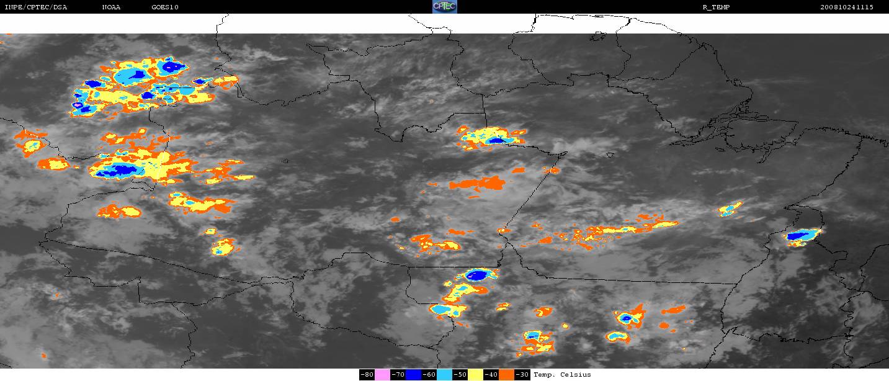Image resolution: width=889 pixels, height=381 pixels.
Task: Select the pink swatch in the temperature legend
Action: tap(382, 374)
